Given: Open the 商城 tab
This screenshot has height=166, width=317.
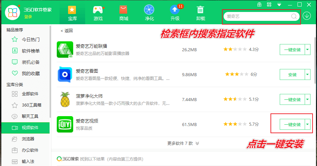Looking at the screenshot, I should tap(123, 13).
